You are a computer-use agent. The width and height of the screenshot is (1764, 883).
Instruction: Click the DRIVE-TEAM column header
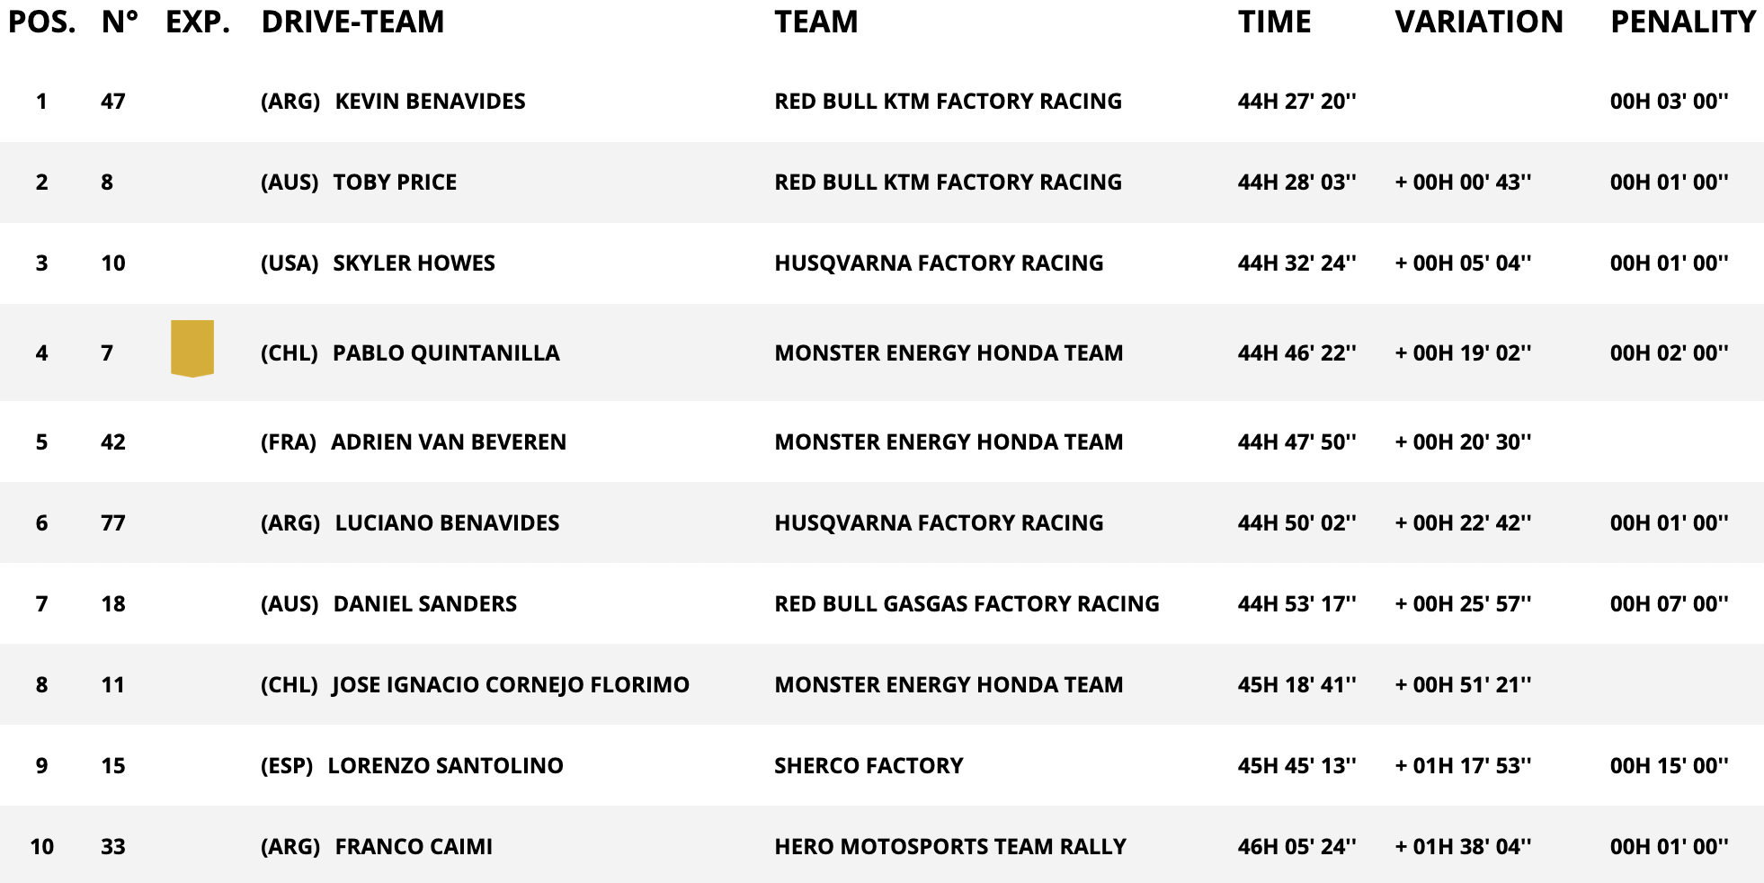tap(352, 22)
